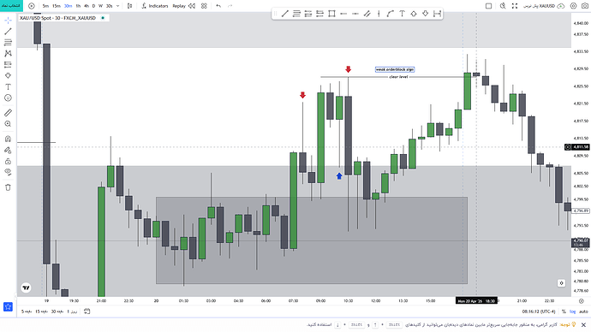Select the ruler measure tool
This screenshot has width=591, height=332.
(x=8, y=113)
